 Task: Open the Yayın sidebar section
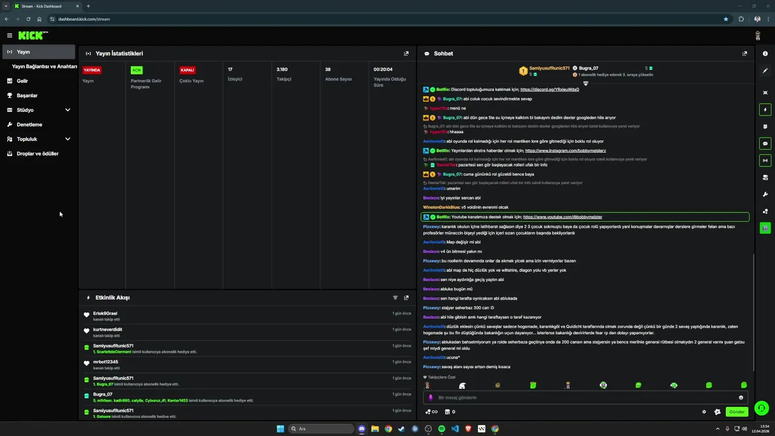click(39, 52)
